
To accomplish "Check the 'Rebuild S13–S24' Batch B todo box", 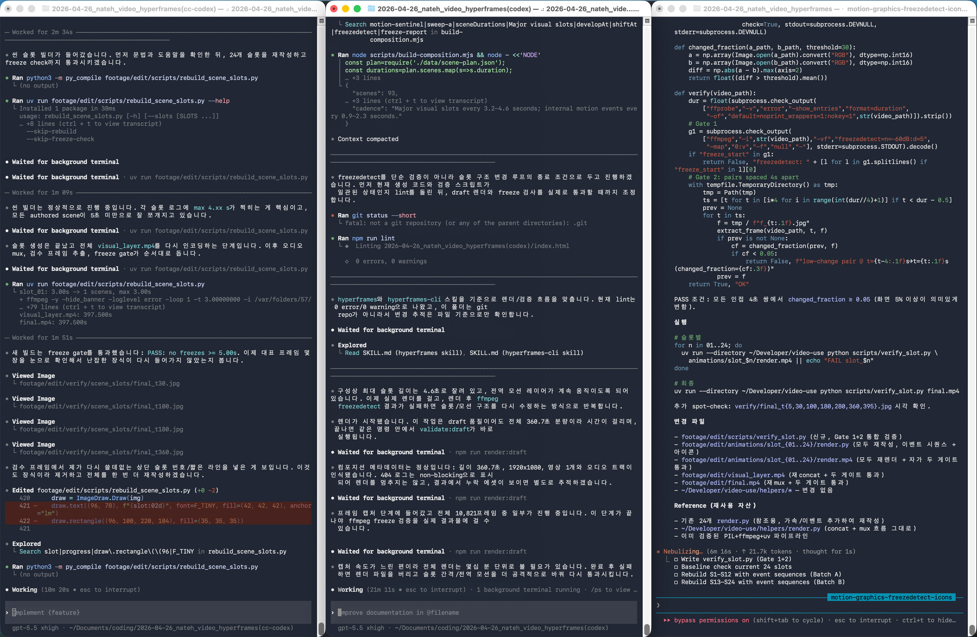I will (x=676, y=582).
